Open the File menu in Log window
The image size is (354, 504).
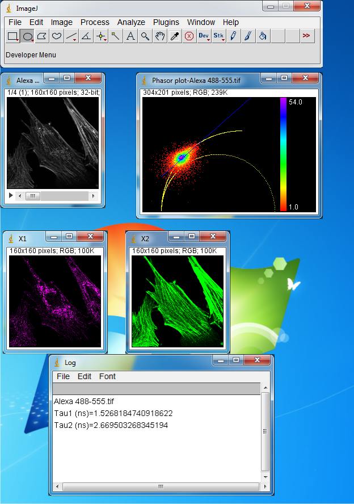63,376
